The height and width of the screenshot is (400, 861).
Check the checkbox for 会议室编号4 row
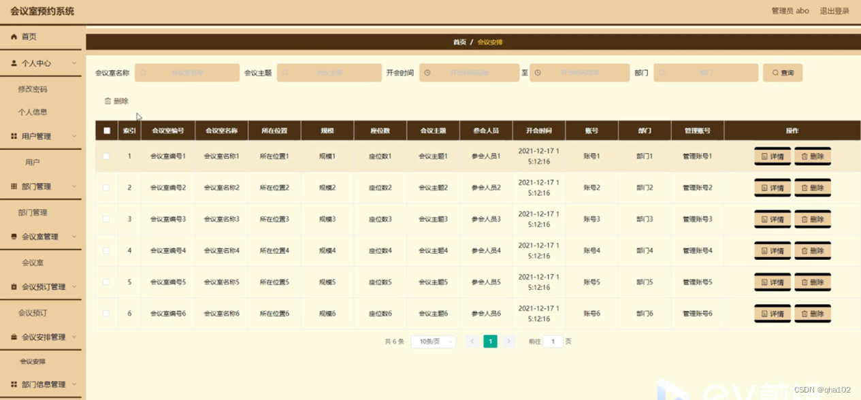coord(105,250)
